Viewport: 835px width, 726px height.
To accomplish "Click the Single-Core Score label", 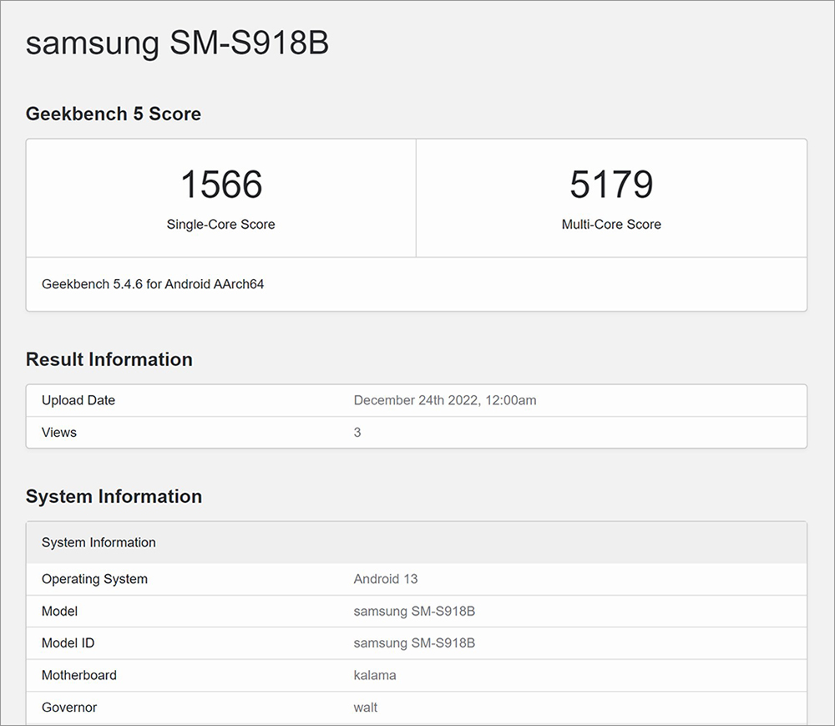I will 221,224.
